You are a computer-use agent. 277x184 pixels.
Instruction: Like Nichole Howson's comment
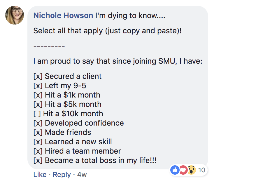click(40, 175)
